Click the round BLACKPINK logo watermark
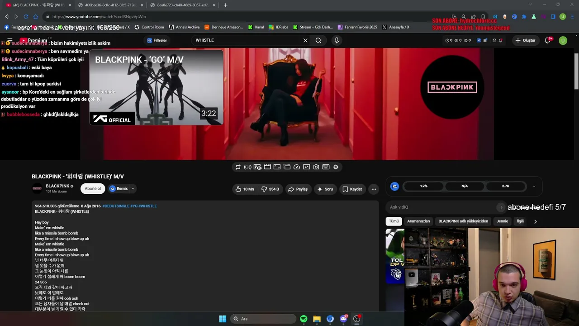Viewport: 579px width, 326px height. [x=452, y=87]
